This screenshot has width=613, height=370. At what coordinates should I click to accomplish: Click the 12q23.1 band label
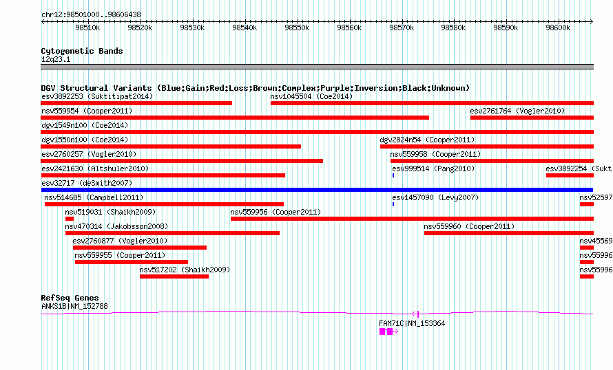click(x=56, y=59)
